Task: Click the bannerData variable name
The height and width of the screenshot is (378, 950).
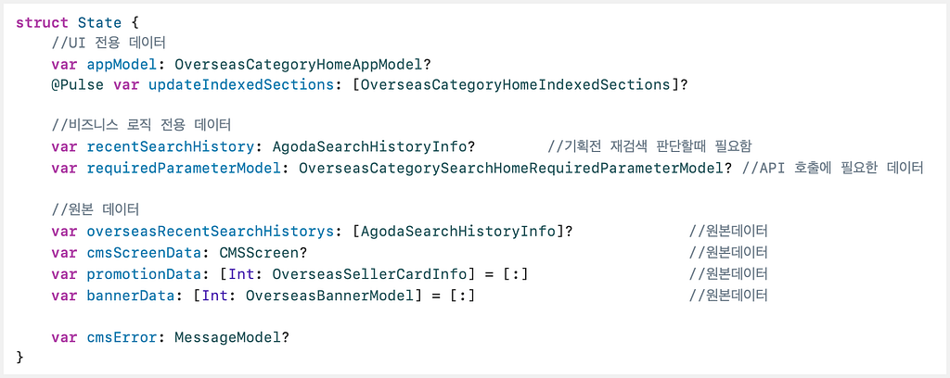Action: pyautogui.click(x=130, y=295)
